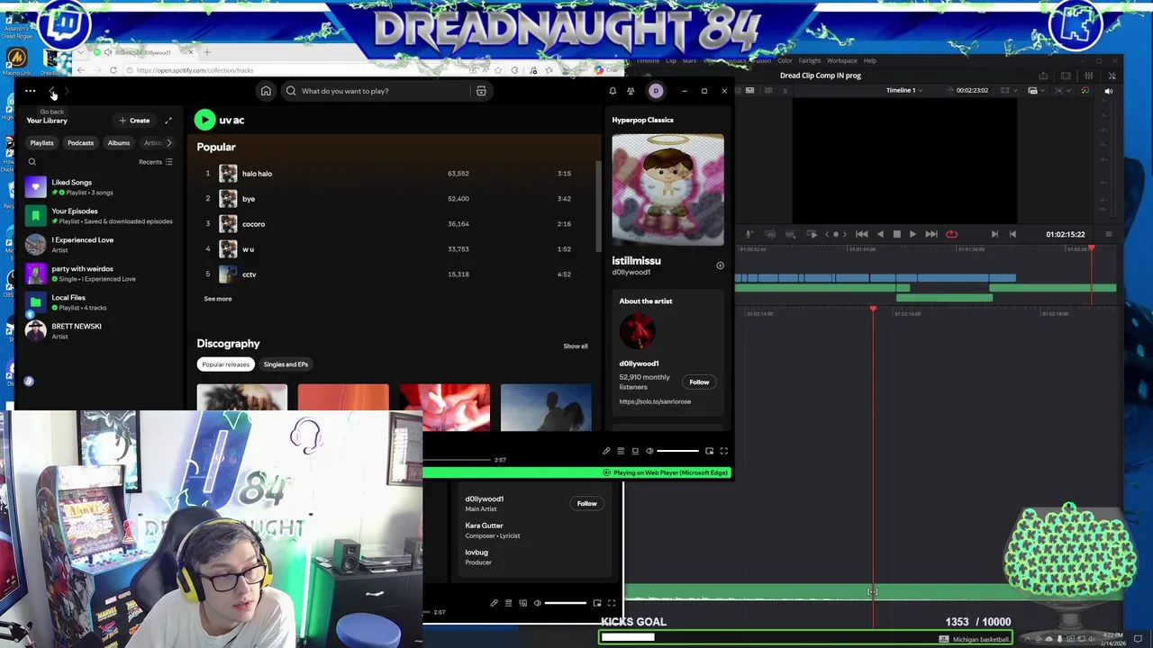Go to Spotify Home icon

pos(266,91)
